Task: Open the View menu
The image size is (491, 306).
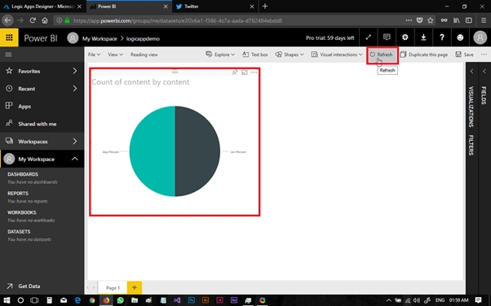Action: click(115, 55)
